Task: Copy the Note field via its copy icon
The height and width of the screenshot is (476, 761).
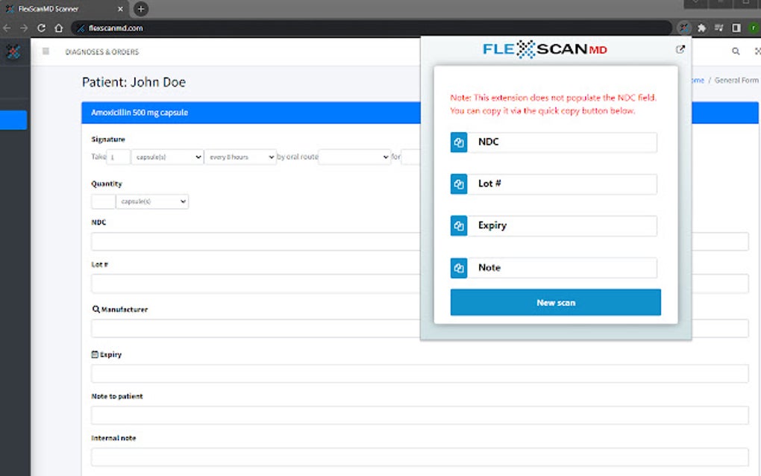Action: [x=459, y=268]
